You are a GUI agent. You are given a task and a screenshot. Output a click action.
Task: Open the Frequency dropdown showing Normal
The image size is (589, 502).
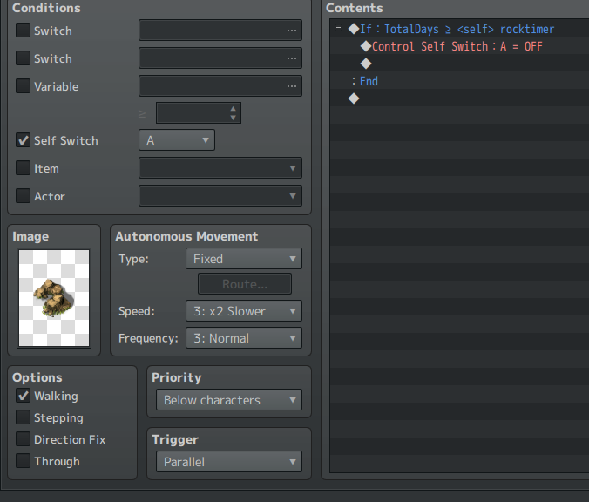coord(244,338)
